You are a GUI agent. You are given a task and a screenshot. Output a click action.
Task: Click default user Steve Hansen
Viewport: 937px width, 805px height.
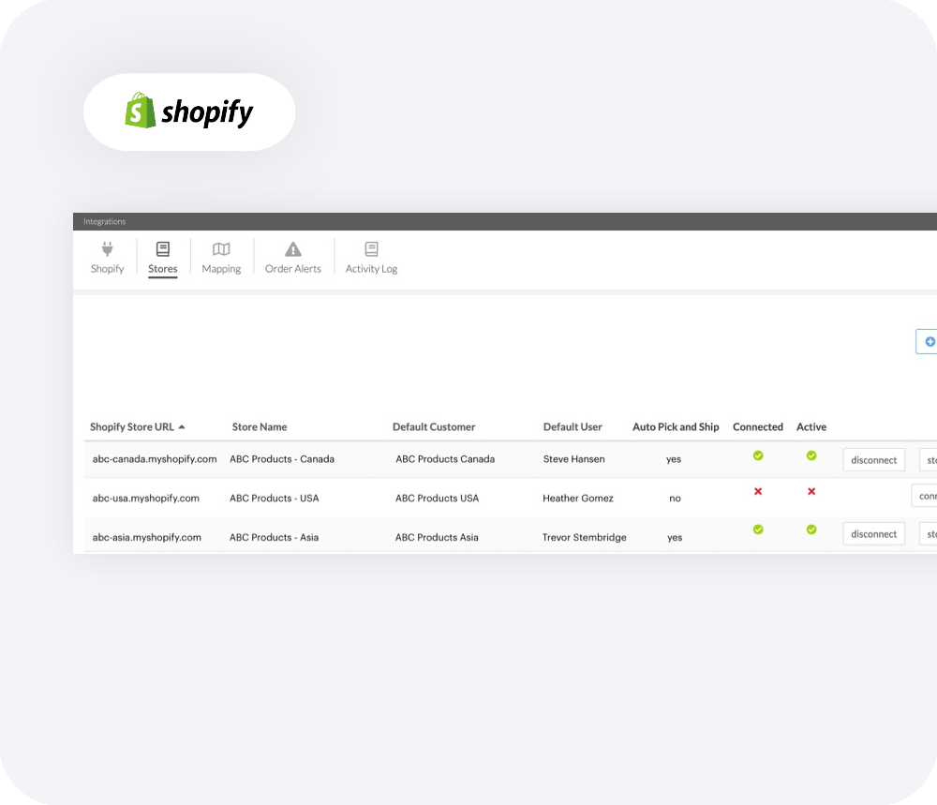(x=573, y=459)
